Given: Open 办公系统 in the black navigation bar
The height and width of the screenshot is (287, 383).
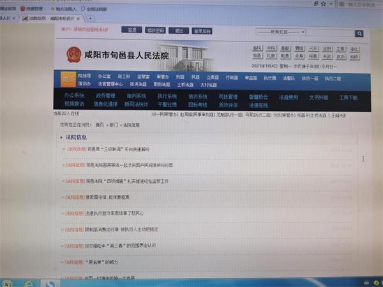Looking at the screenshot, I should pyautogui.click(x=74, y=96).
